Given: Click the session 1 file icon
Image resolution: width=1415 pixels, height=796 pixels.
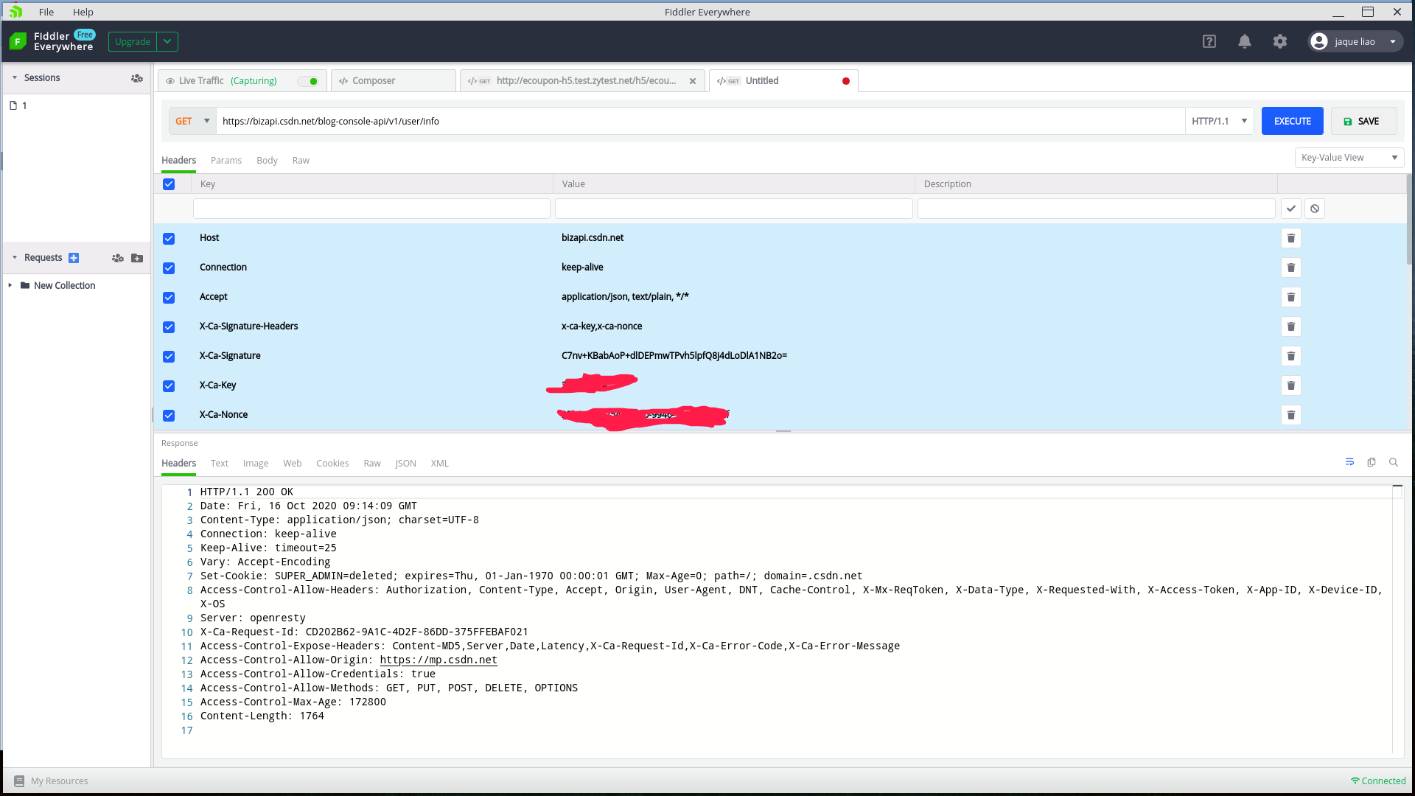Looking at the screenshot, I should [13, 105].
